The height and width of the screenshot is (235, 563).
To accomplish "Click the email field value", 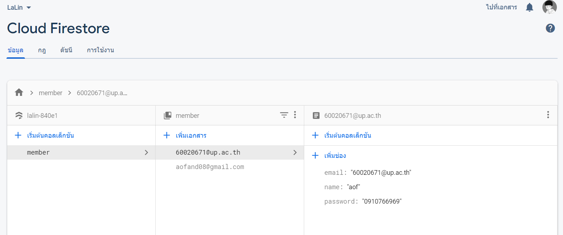I will [x=381, y=173].
